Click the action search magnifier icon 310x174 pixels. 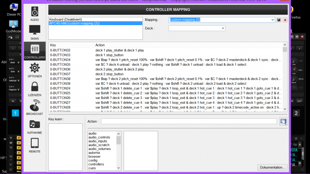pos(284,121)
